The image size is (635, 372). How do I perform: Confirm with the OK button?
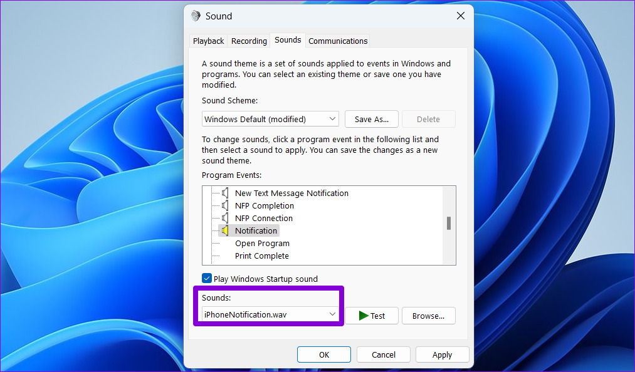click(324, 354)
